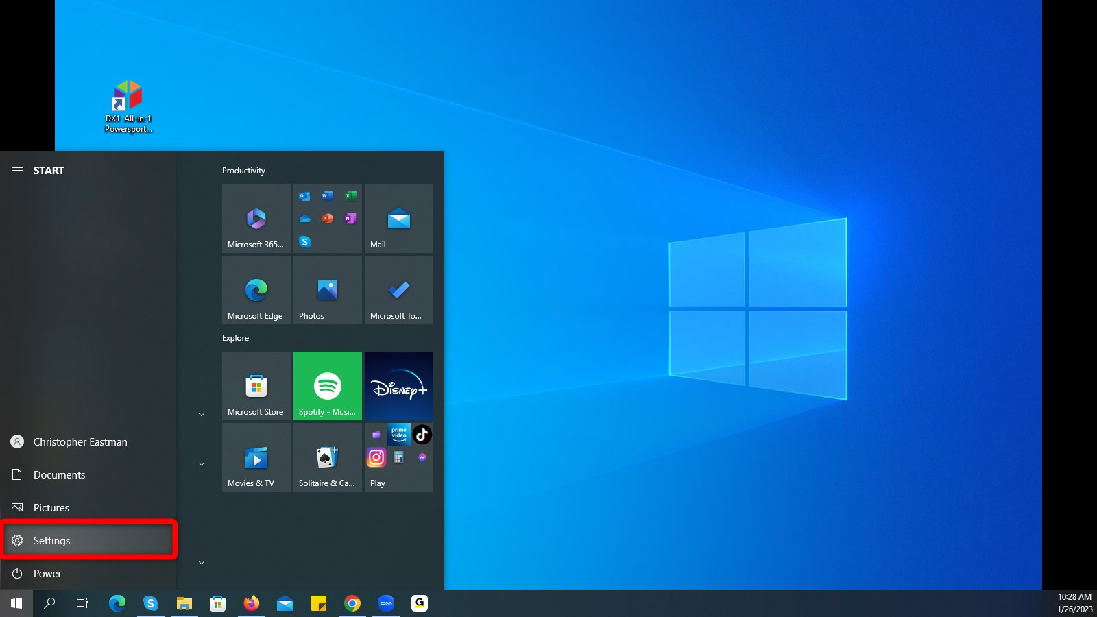Open Zoom from the taskbar
1097x617 pixels.
(386, 603)
